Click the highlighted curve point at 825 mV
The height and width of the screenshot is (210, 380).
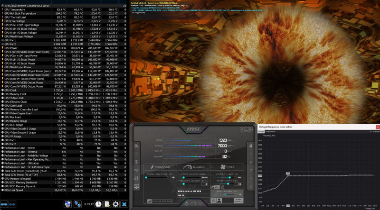(x=288, y=176)
